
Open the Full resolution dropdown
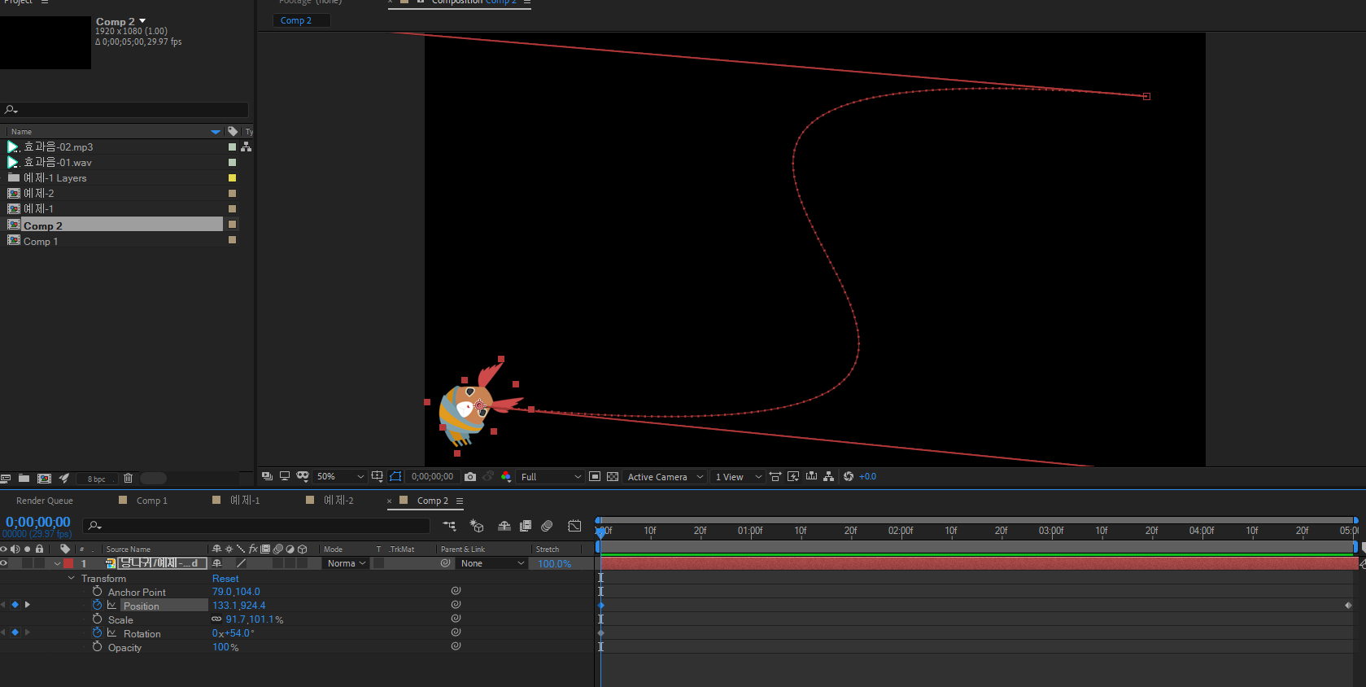pyautogui.click(x=551, y=477)
